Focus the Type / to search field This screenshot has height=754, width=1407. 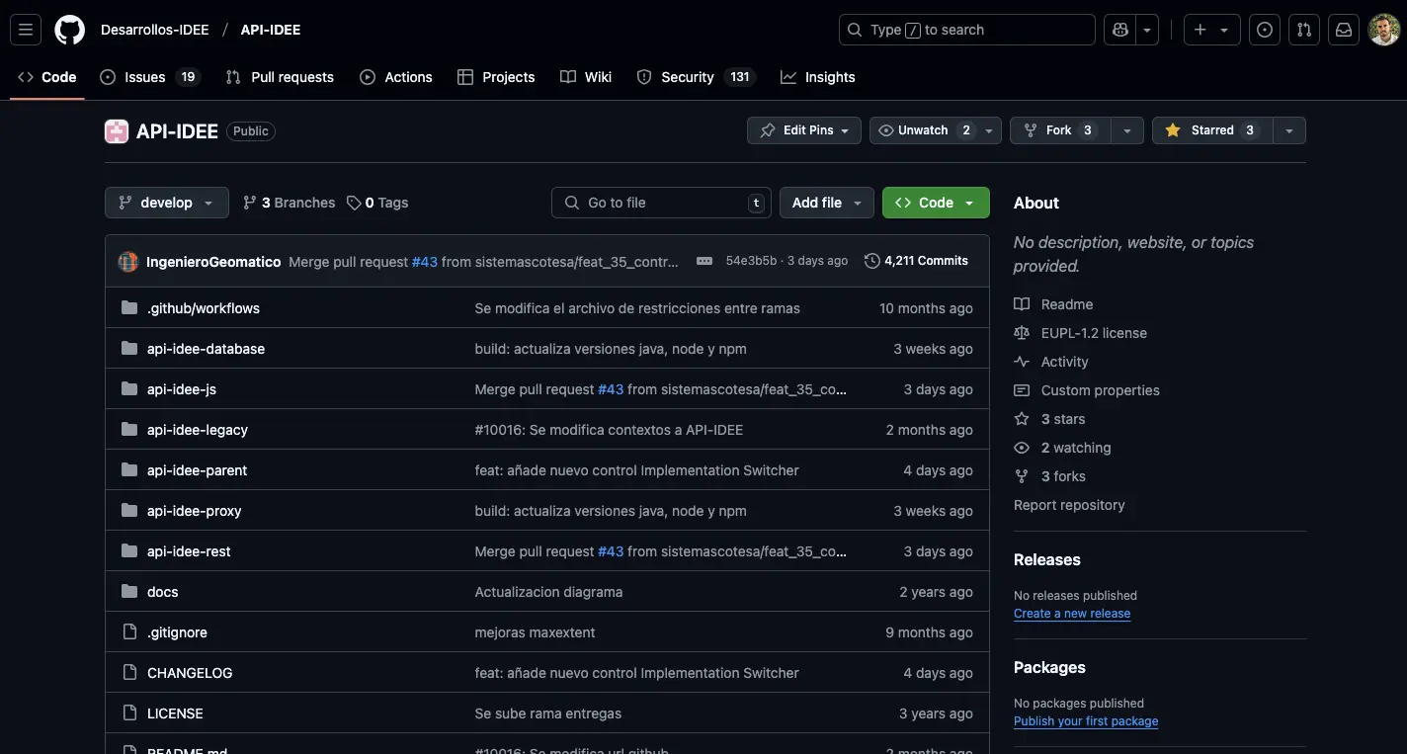(x=966, y=30)
